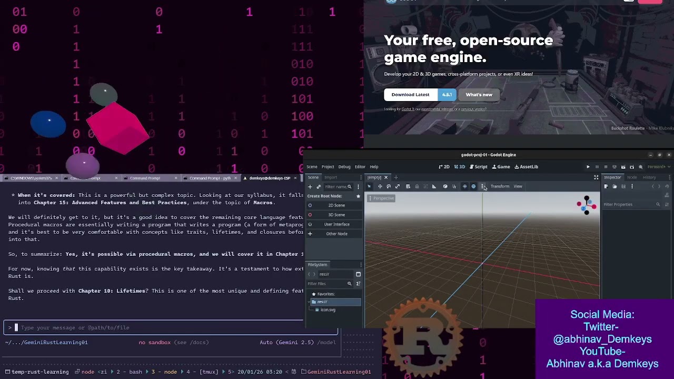The width and height of the screenshot is (674, 379).
Task: Open the Project menu in Godot
Action: (328, 167)
